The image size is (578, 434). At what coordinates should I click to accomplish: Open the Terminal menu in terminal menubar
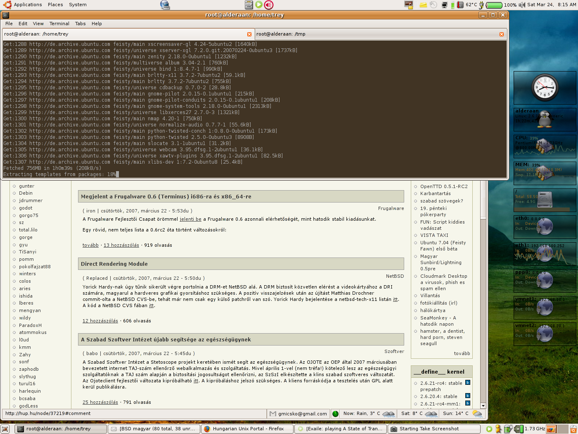click(59, 24)
